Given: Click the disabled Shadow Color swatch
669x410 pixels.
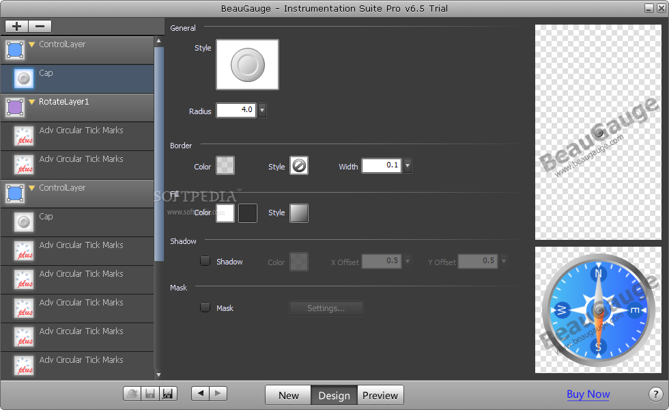Looking at the screenshot, I should click(299, 261).
